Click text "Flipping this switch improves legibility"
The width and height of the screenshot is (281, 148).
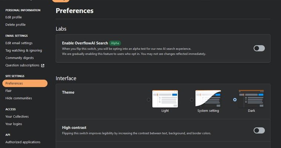pyautogui.click(x=88, y=133)
